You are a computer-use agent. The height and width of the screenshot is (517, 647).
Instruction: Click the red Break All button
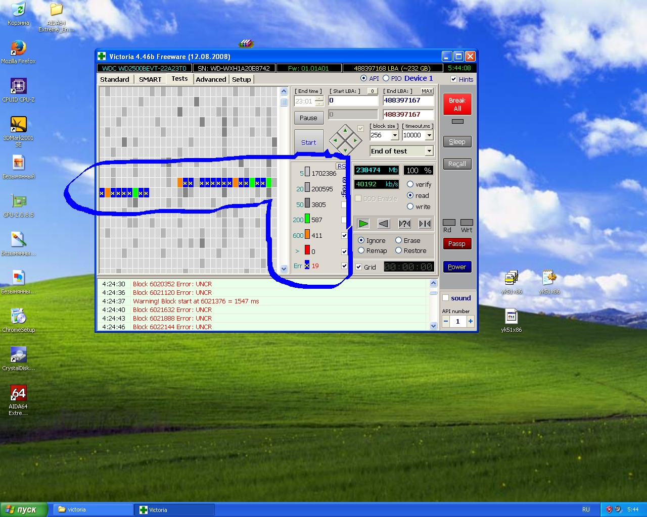pyautogui.click(x=457, y=105)
